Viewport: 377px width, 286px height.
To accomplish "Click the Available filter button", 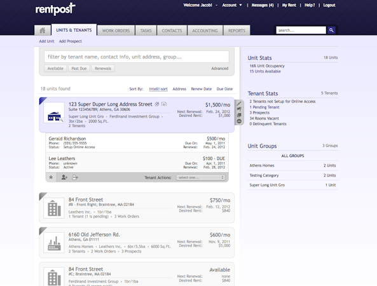I will click(55, 69).
